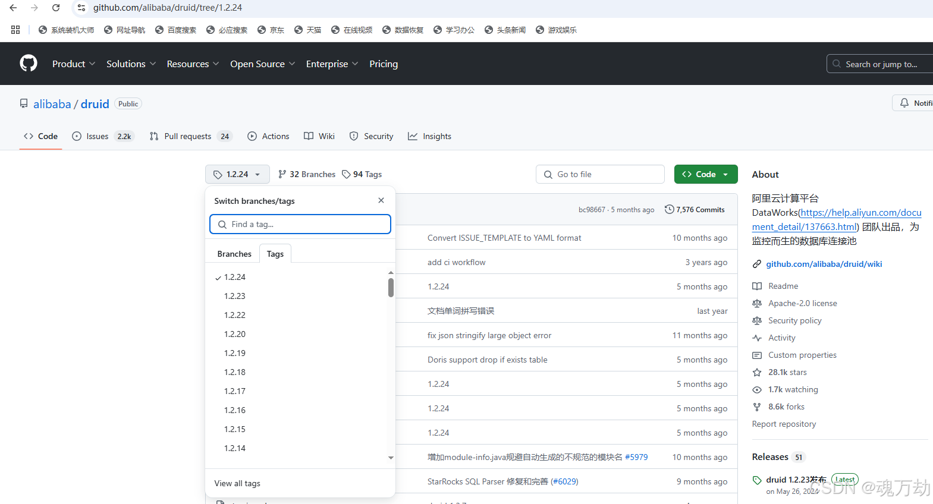The height and width of the screenshot is (504, 933).
Task: Click Report repository link
Action: click(784, 424)
